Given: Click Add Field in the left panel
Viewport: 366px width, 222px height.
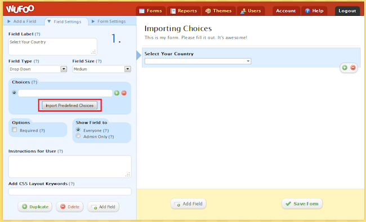Looking at the screenshot, I should pos(103,207).
